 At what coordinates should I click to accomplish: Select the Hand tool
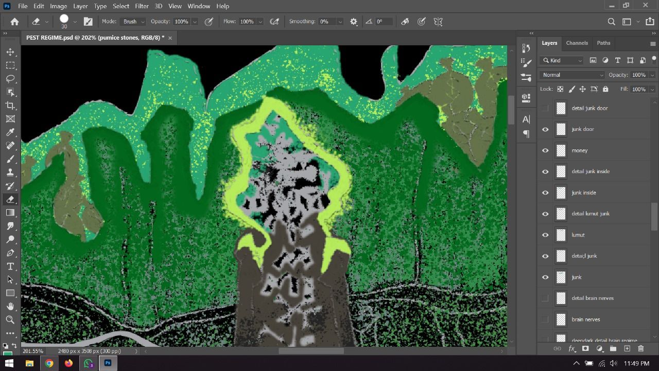coord(10,307)
